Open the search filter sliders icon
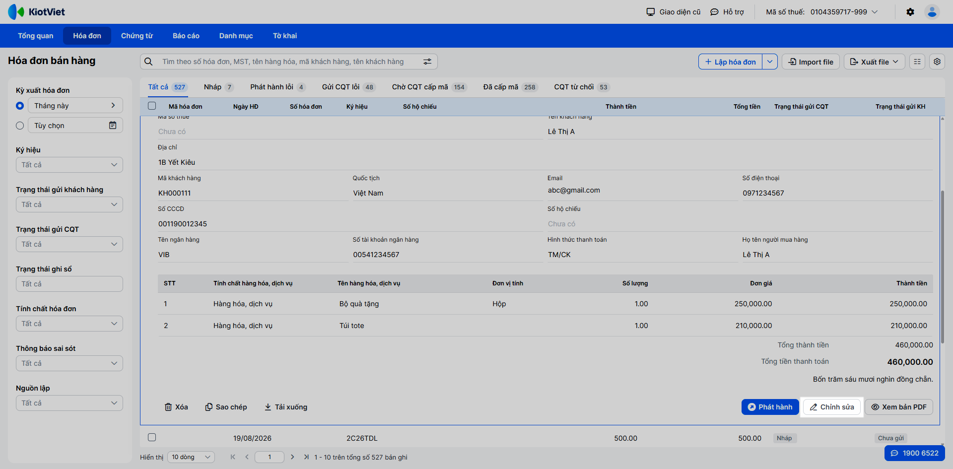This screenshot has height=469, width=953. click(427, 62)
